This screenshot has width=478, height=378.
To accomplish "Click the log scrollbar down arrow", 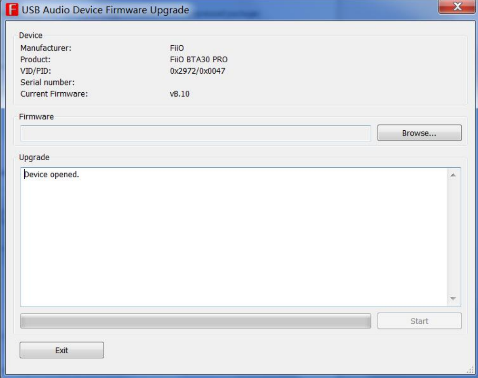I will 453,299.
